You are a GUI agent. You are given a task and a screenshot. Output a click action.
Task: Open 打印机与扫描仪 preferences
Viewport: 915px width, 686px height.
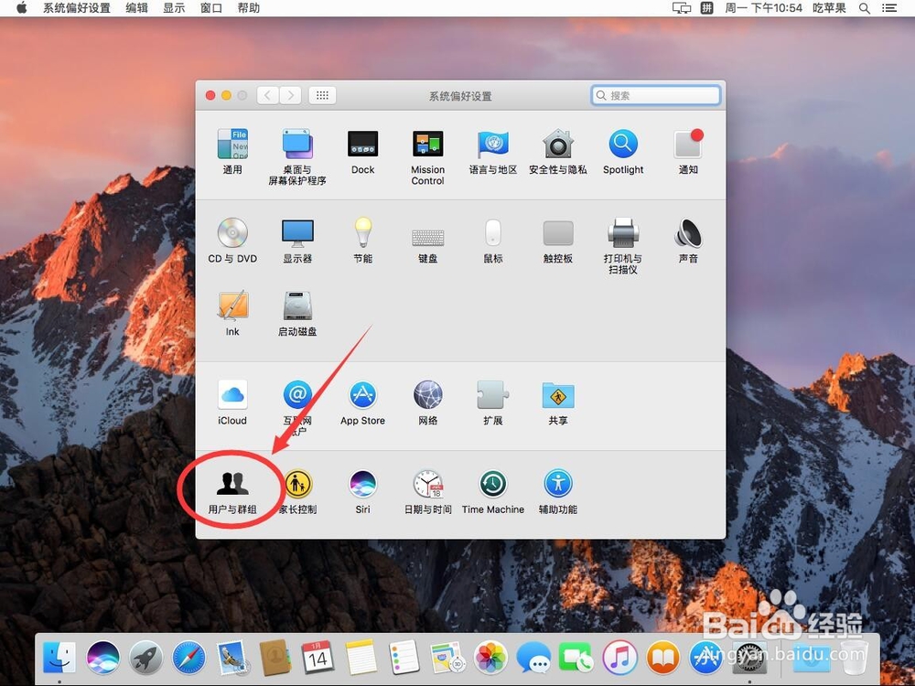coord(623,245)
